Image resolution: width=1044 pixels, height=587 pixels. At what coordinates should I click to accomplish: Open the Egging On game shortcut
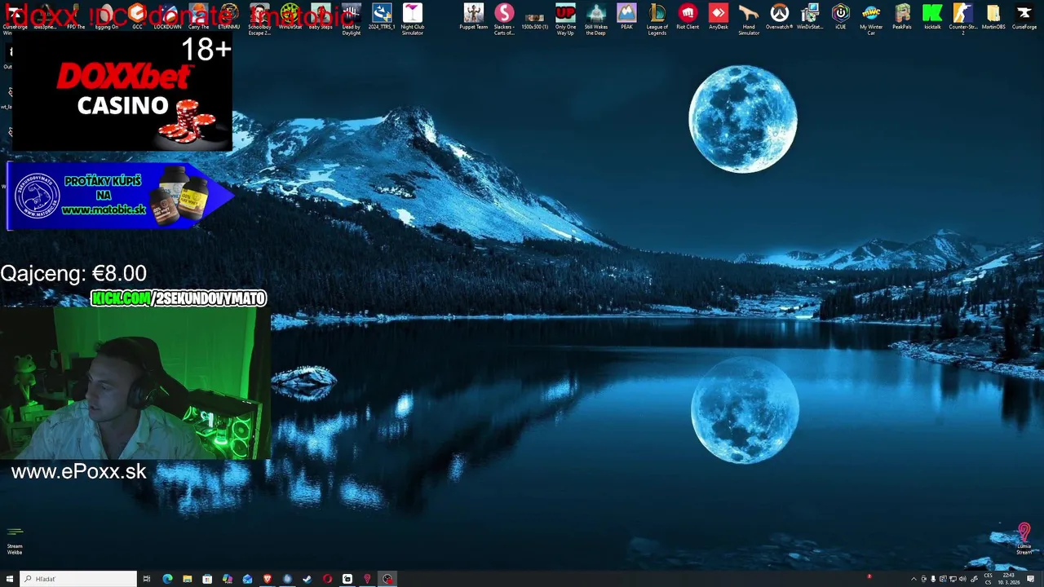[x=106, y=16]
